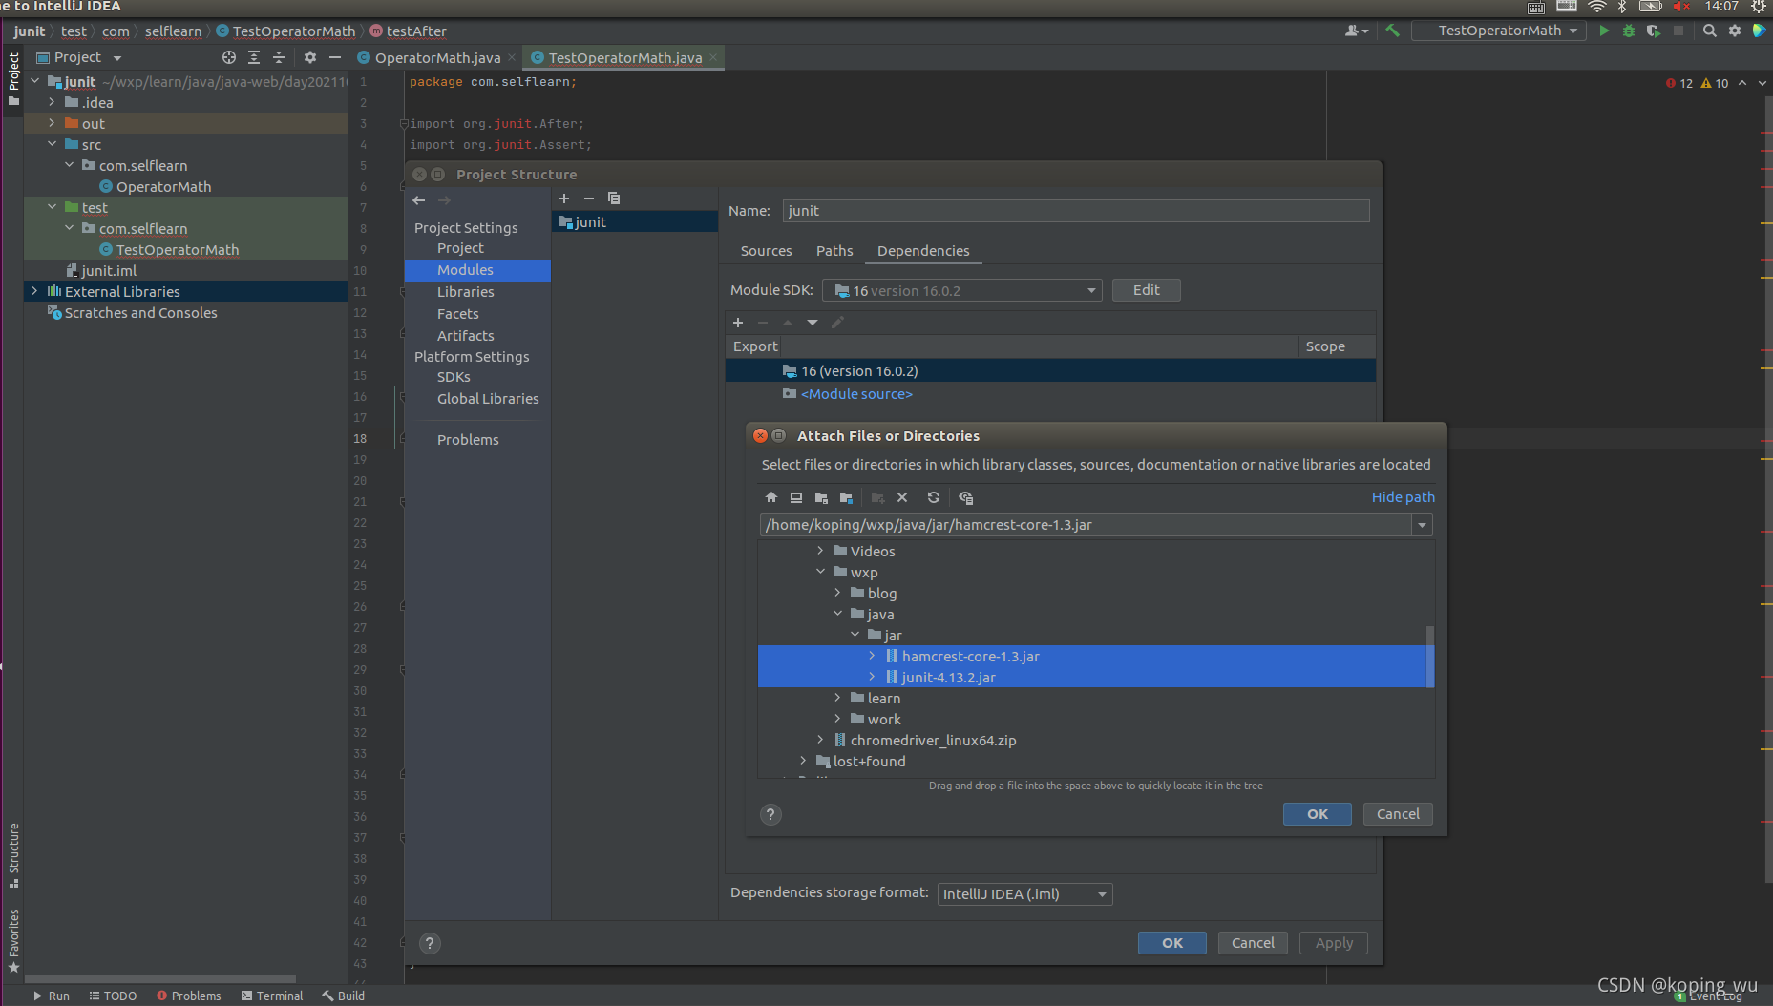The height and width of the screenshot is (1006, 1773).
Task: Jump to project directory in file chooser
Action: click(x=821, y=497)
